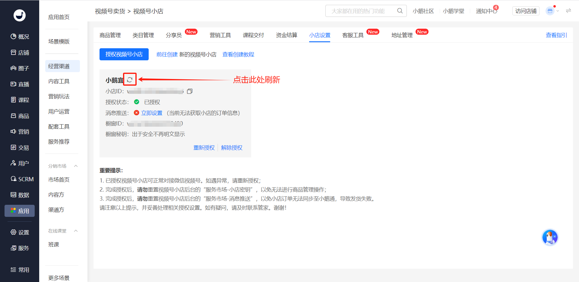Open the 概况 overview sidebar item
The image size is (579, 282).
[20, 36]
